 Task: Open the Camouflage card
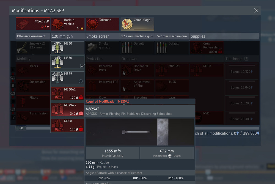click(x=137, y=24)
